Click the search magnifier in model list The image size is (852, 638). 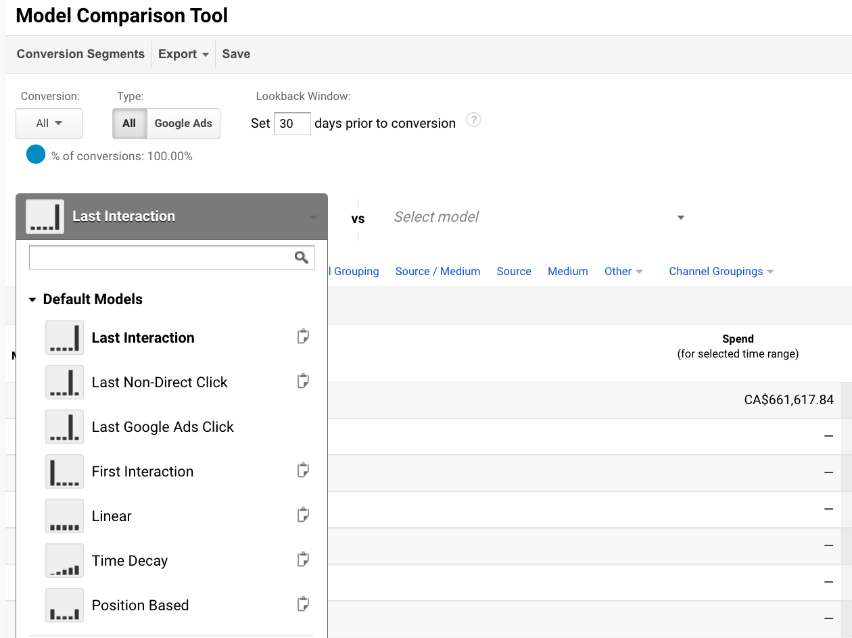[x=302, y=257]
